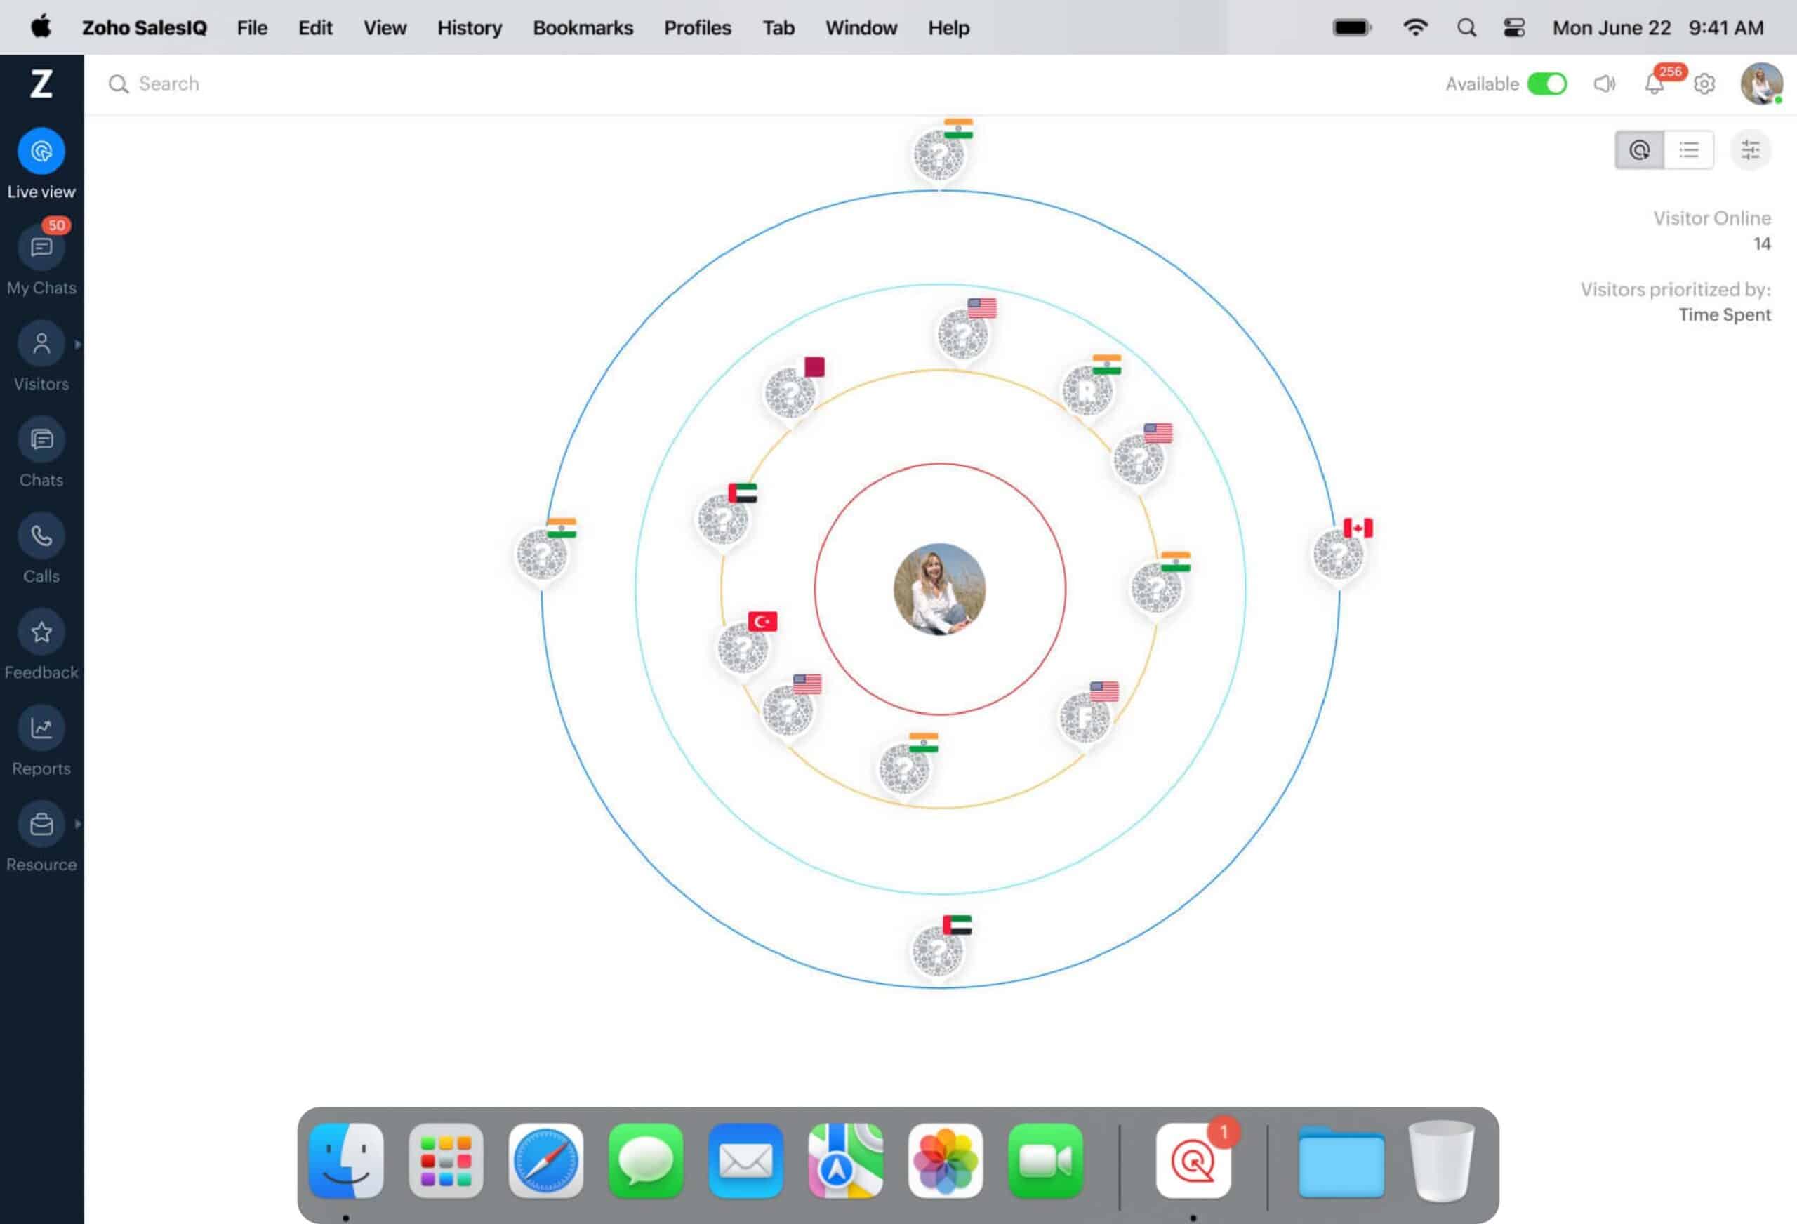The image size is (1797, 1224).
Task: Open the Profiles menu
Action: [696, 28]
